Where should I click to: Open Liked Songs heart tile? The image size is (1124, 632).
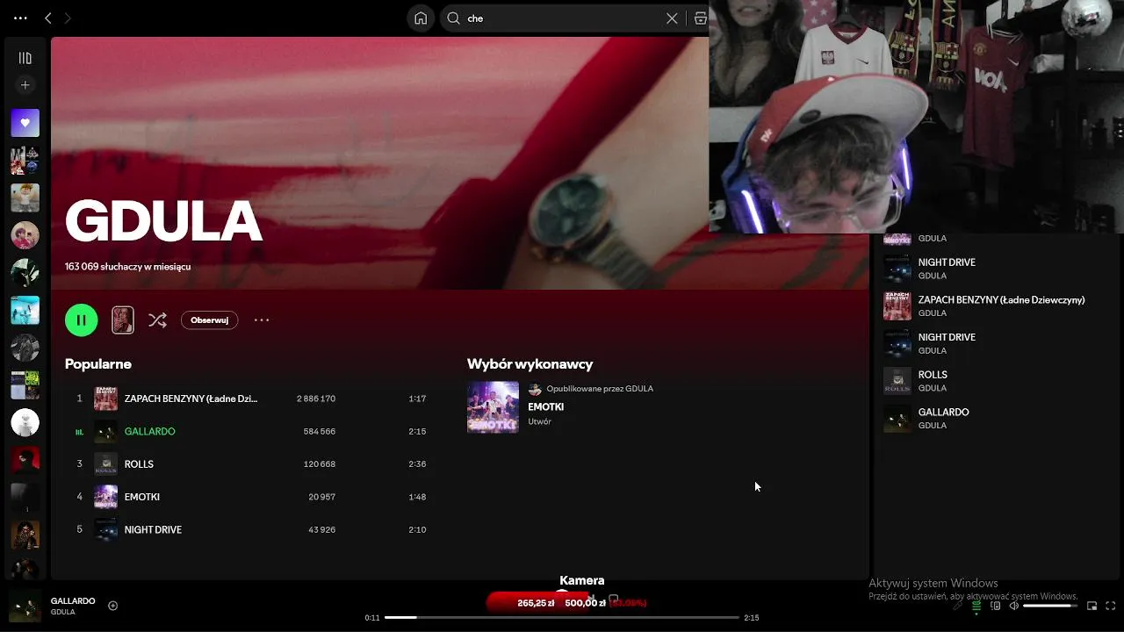point(25,123)
